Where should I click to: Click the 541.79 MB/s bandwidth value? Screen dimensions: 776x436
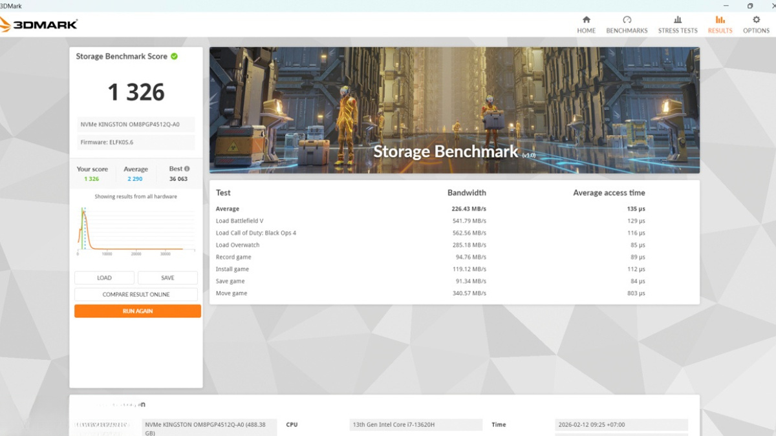(469, 221)
